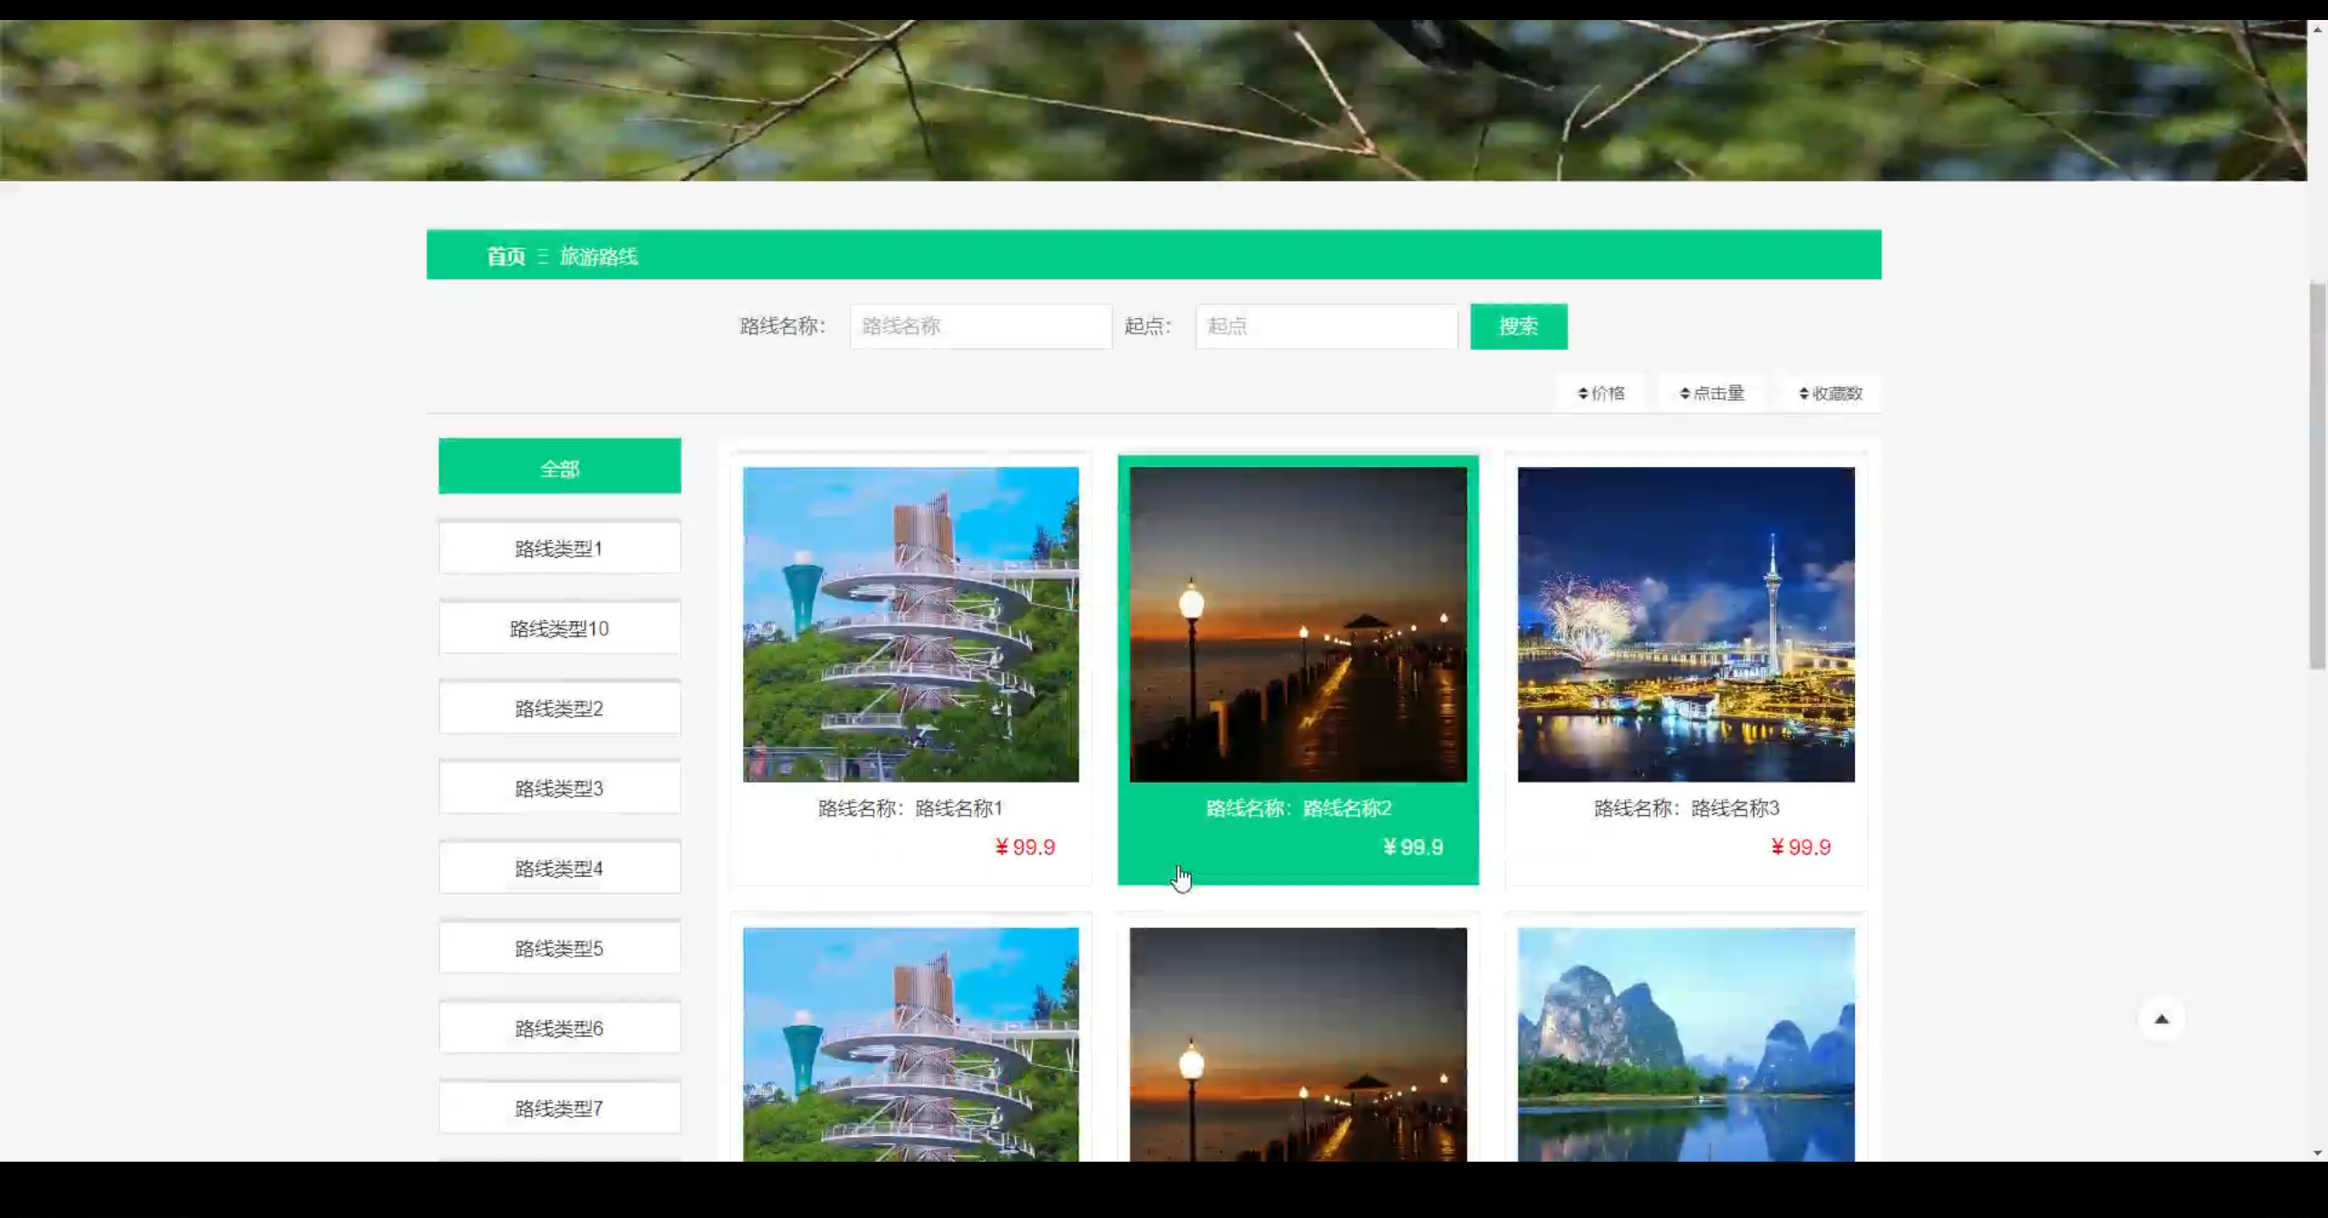Select category 路线类型3

[559, 787]
